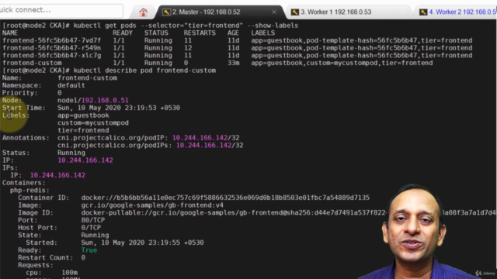Click Host Port value 0/TCP
This screenshot has width=497, height=279.
pyautogui.click(x=91, y=228)
